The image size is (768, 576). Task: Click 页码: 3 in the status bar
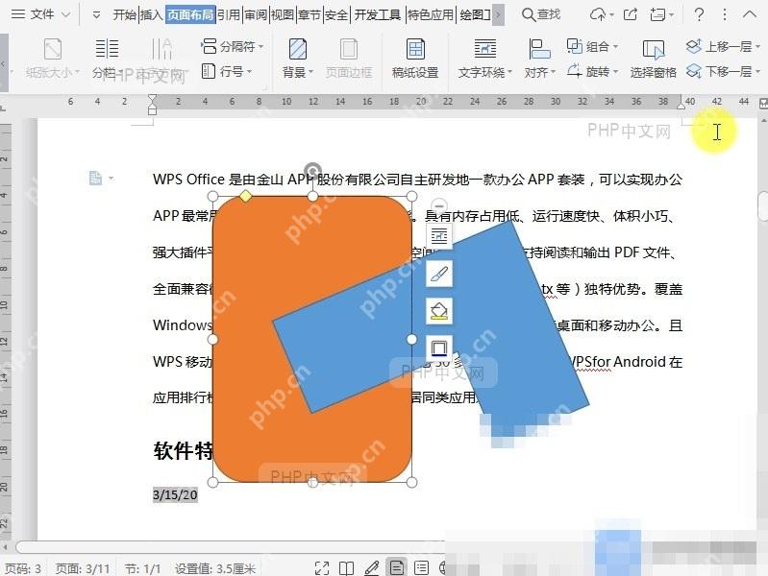click(x=23, y=568)
